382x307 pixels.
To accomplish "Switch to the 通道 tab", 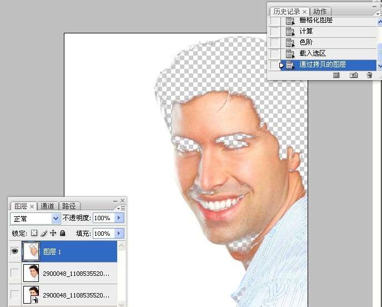I will click(x=47, y=206).
